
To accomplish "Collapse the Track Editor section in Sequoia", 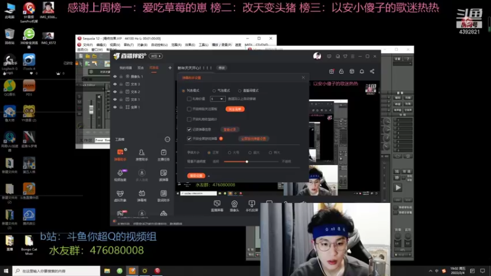I will [78, 85].
